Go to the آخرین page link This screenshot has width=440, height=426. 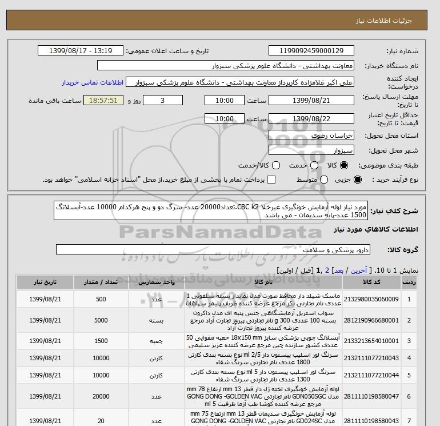pyautogui.click(x=359, y=270)
